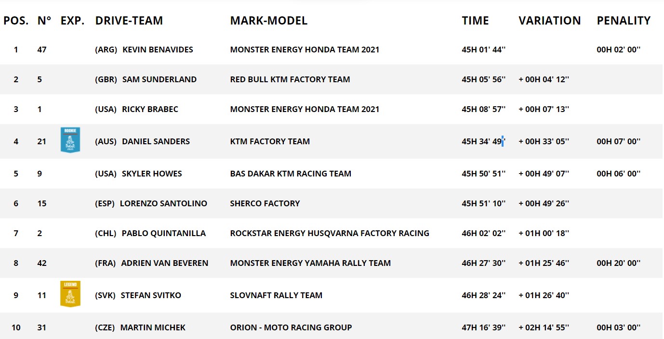Select Pablo Quintanilla's name
Image resolution: width=664 pixels, height=339 pixels.
(163, 233)
